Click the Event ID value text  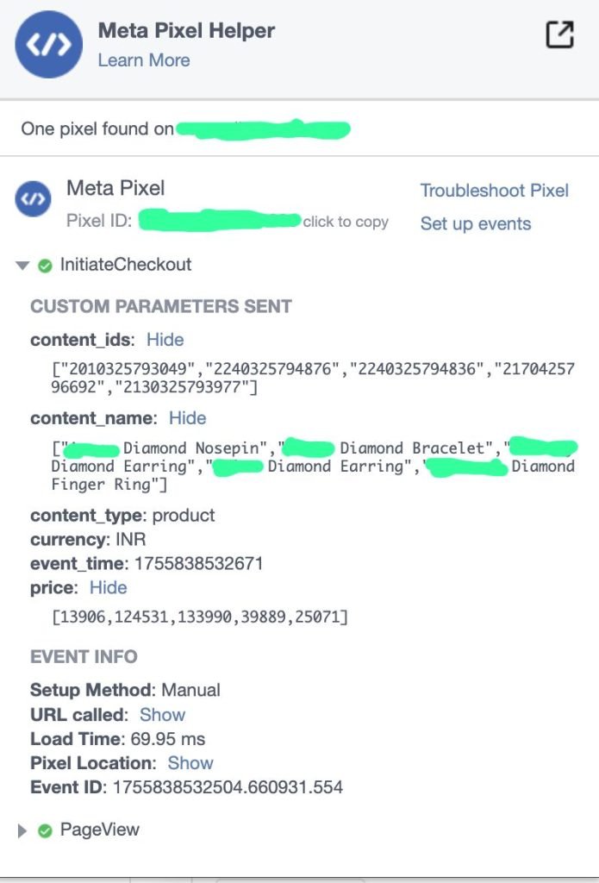tap(228, 787)
